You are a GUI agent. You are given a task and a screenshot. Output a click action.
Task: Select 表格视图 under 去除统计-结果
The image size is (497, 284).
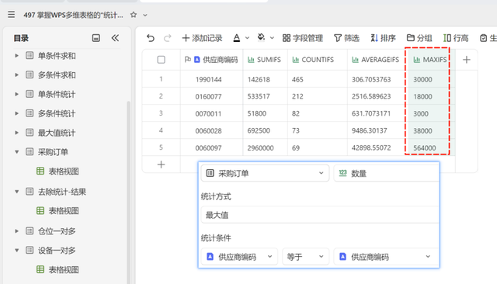pyautogui.click(x=64, y=211)
